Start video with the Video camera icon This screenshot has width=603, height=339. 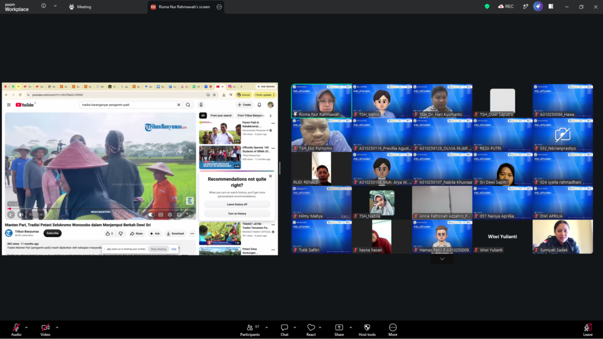tap(45, 328)
